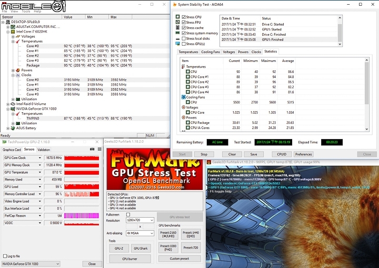Click the Clocks icon in HWMonitor tree
Viewport: 379px width, 268px height.
tap(18, 75)
